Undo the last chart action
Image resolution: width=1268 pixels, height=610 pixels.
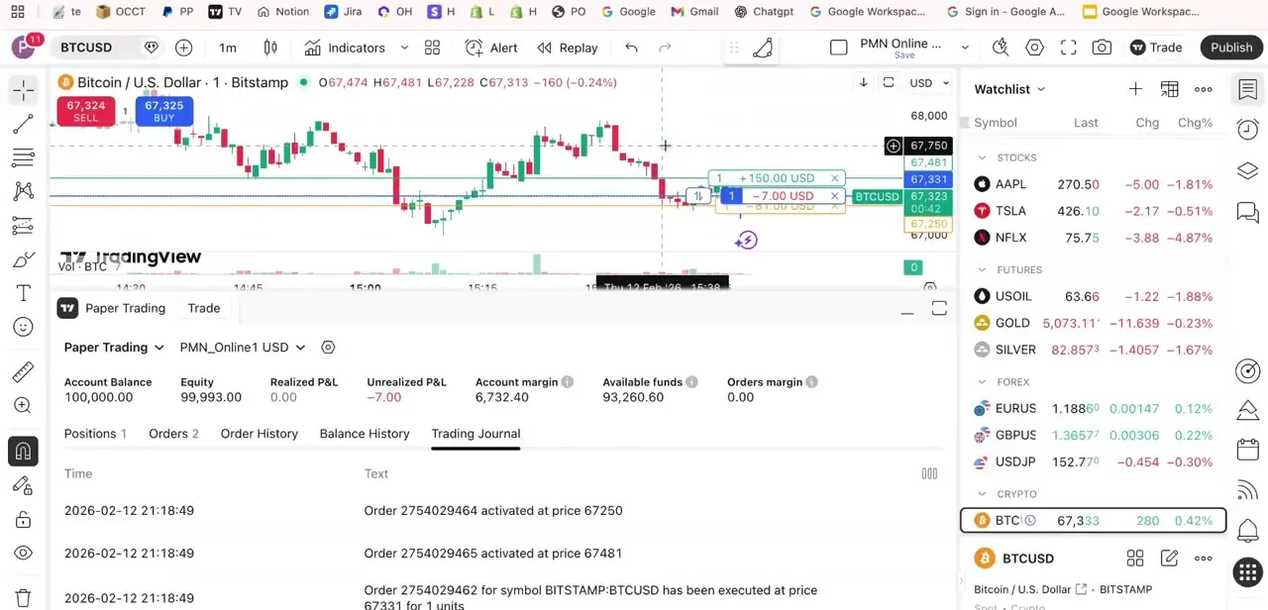coord(631,48)
